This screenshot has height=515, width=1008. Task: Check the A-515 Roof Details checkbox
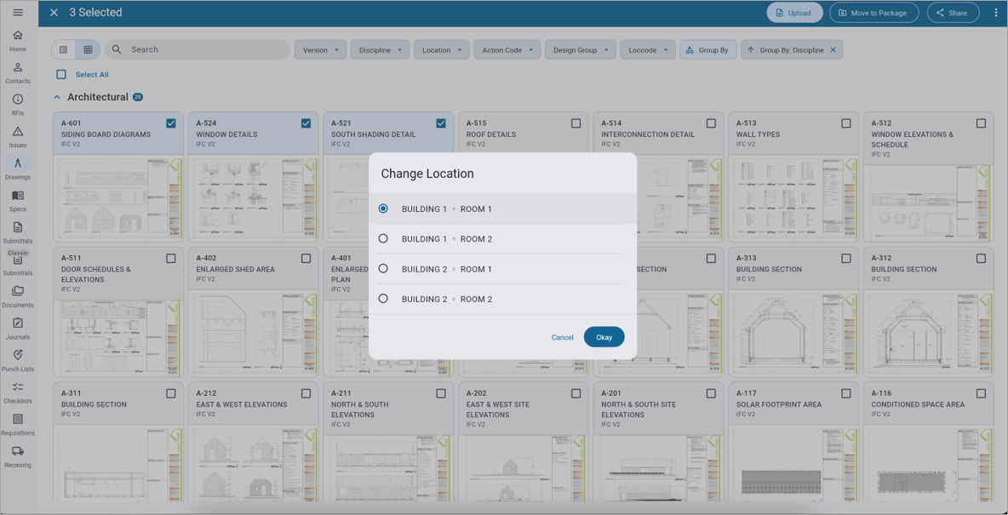[x=576, y=123]
